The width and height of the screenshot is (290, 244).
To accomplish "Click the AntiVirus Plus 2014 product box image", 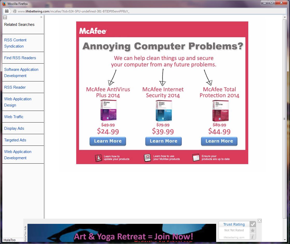I will [108, 110].
